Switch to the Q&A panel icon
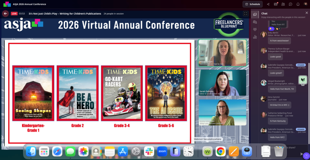This screenshot has height=160, width=310. [x=255, y=22]
